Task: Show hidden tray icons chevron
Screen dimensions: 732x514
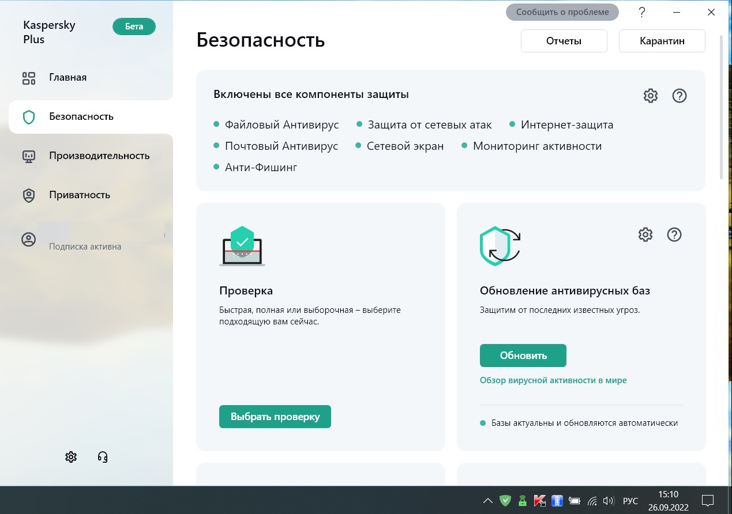Action: click(488, 500)
